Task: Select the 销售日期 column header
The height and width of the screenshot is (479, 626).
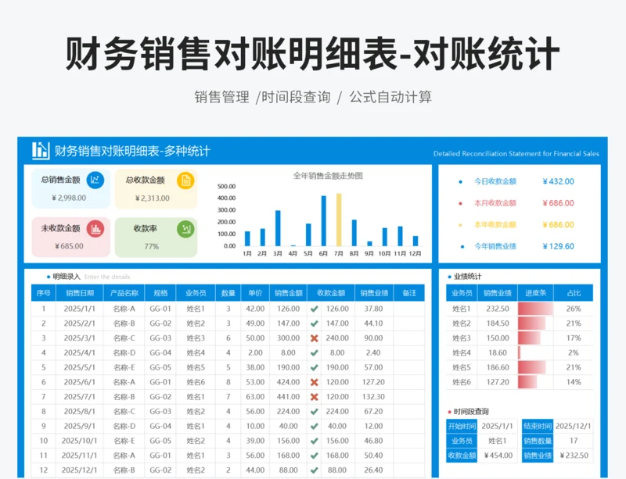Action: pos(80,293)
